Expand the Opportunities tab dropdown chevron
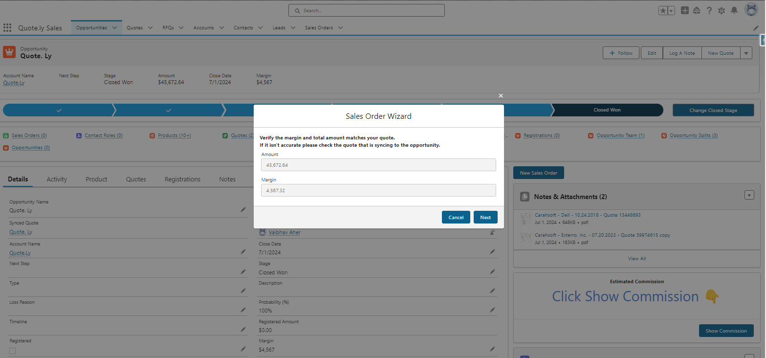The width and height of the screenshot is (766, 358). tap(115, 28)
